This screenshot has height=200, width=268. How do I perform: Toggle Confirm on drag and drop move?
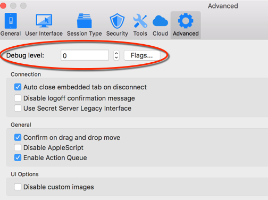[18, 137]
